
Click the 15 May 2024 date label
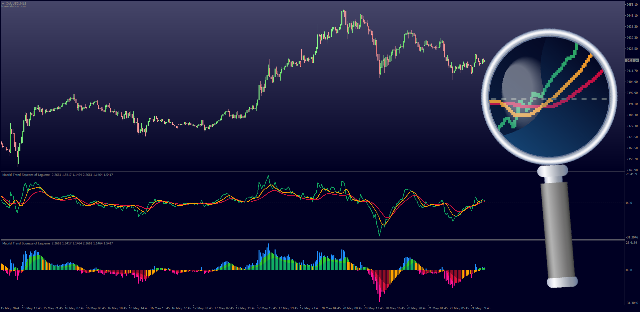click(x=10, y=308)
